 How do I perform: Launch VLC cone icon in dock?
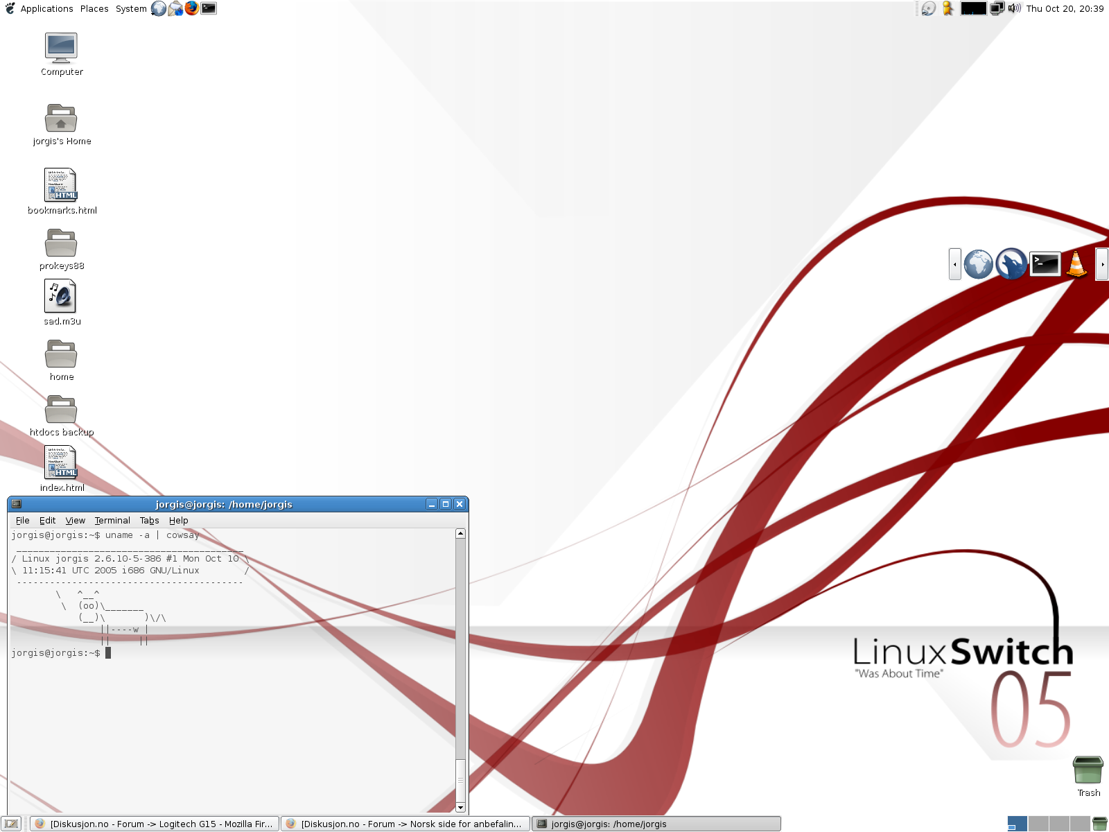point(1076,264)
